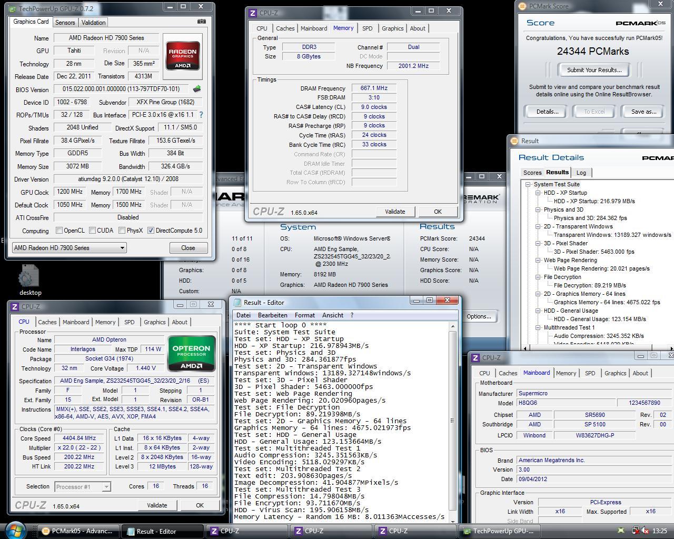Image resolution: width=674 pixels, height=539 pixels.
Task: Collapse the HDD - XP Startup node
Action: click(x=538, y=193)
